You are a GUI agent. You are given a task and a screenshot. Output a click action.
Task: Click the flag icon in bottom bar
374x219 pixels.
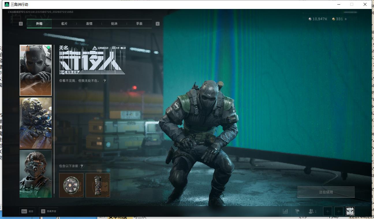298,211
